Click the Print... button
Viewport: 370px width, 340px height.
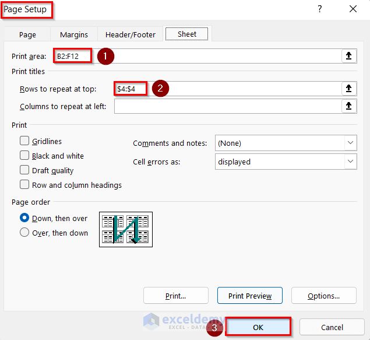pos(176,296)
